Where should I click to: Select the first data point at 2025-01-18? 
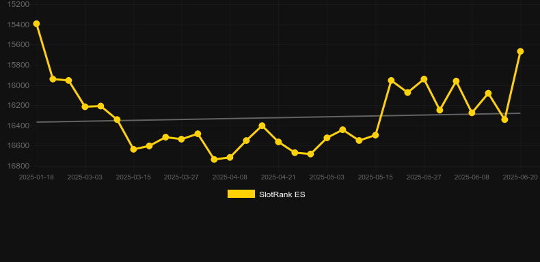pyautogui.click(x=36, y=24)
